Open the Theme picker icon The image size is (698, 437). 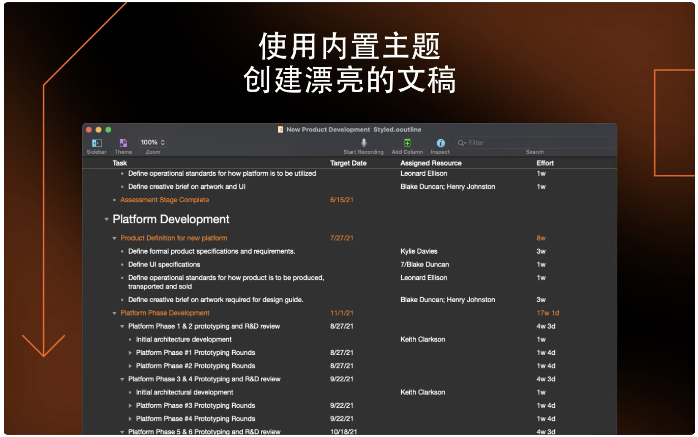tap(123, 143)
